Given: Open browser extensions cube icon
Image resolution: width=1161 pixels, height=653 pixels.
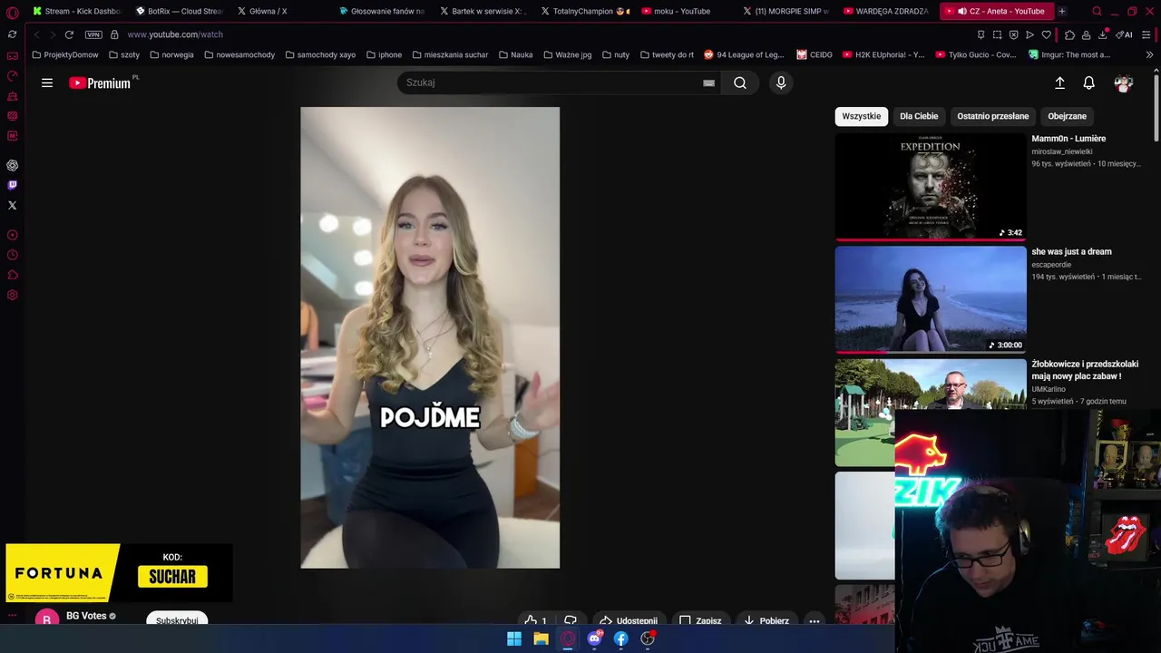Looking at the screenshot, I should [1069, 34].
